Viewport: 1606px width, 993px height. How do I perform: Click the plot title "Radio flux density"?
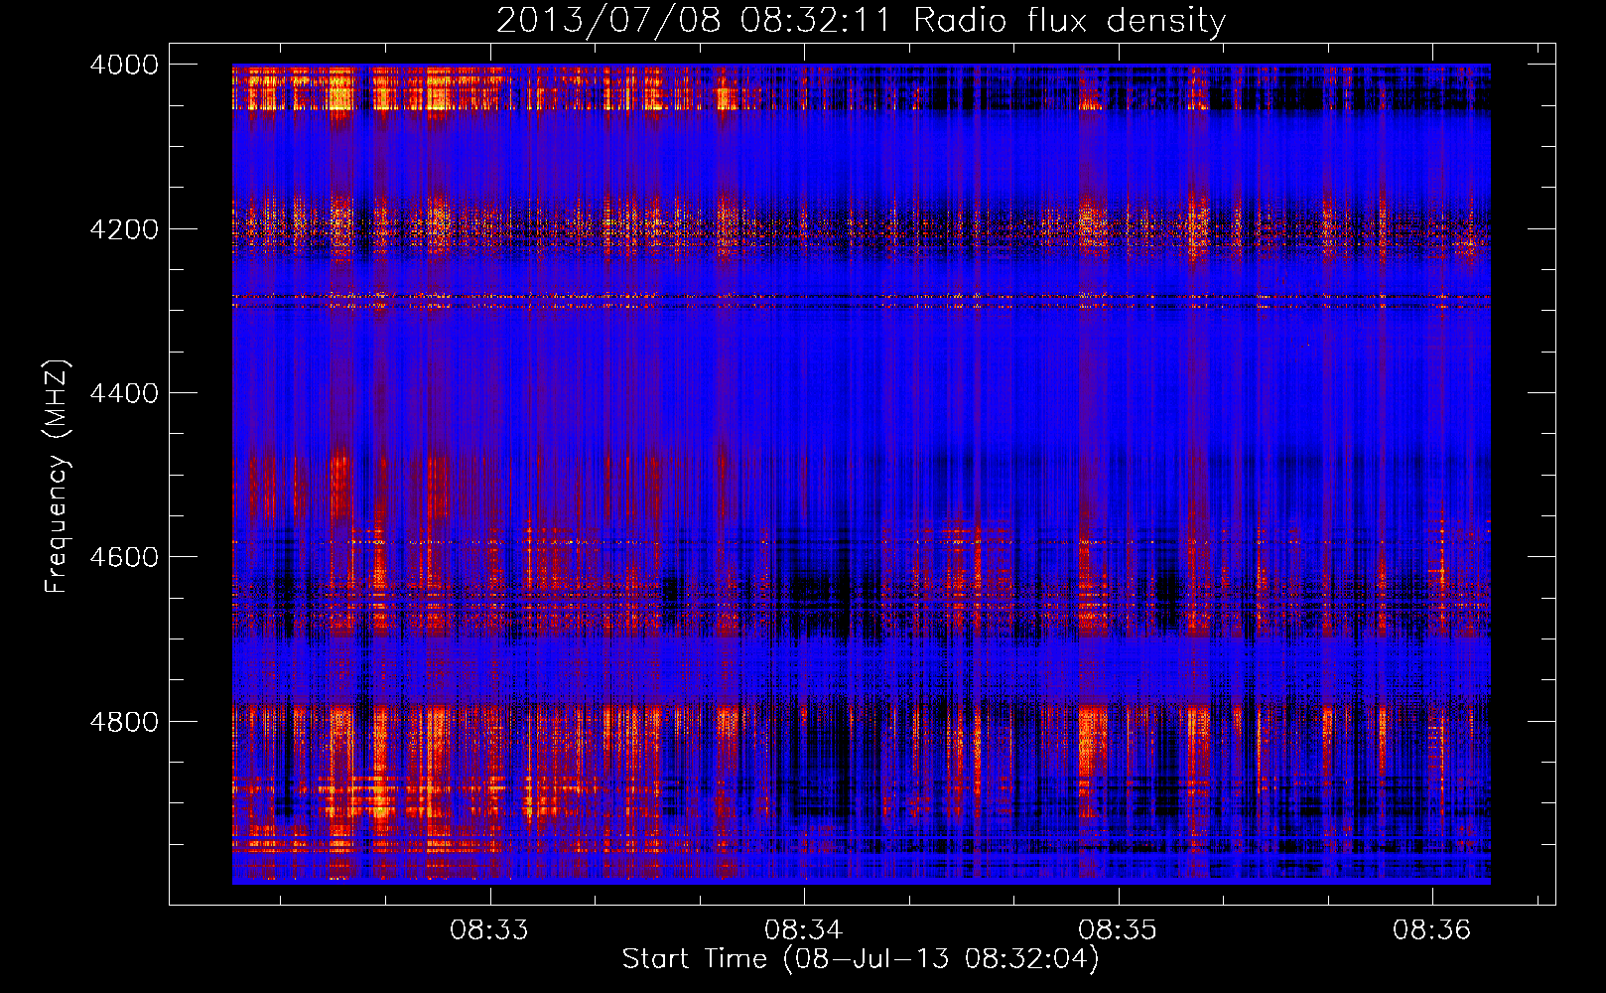click(1069, 20)
